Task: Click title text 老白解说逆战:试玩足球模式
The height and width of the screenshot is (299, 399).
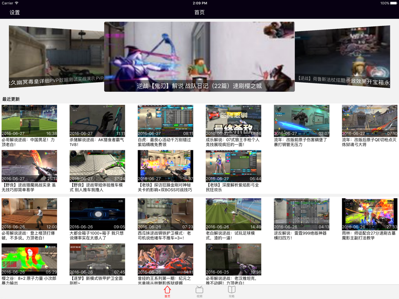Action: pyautogui.click(x=230, y=236)
